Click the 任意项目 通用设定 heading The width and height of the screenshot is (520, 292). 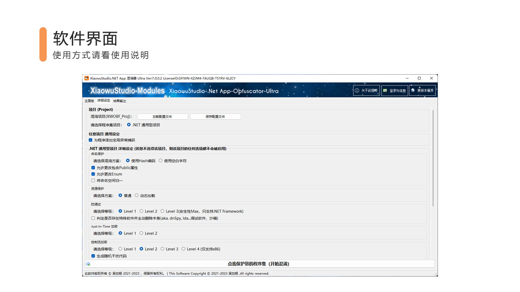(104, 134)
